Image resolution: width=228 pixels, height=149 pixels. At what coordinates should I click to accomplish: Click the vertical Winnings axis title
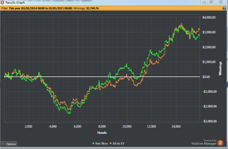click(220, 68)
